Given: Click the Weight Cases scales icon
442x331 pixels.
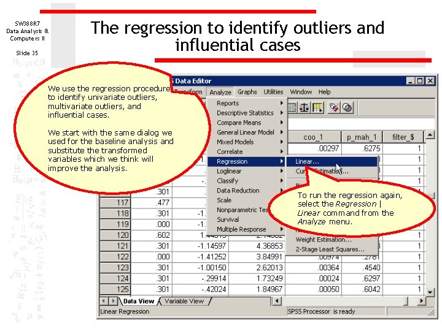Looking at the screenshot, I should (304, 107).
